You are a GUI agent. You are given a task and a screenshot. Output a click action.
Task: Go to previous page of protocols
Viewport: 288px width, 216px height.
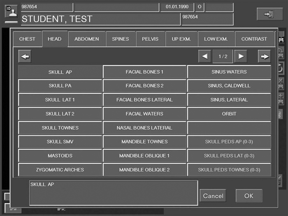204,56
